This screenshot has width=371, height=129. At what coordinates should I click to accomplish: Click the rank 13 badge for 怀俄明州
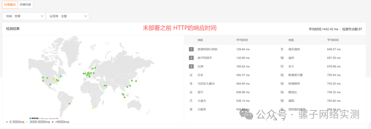(282, 84)
